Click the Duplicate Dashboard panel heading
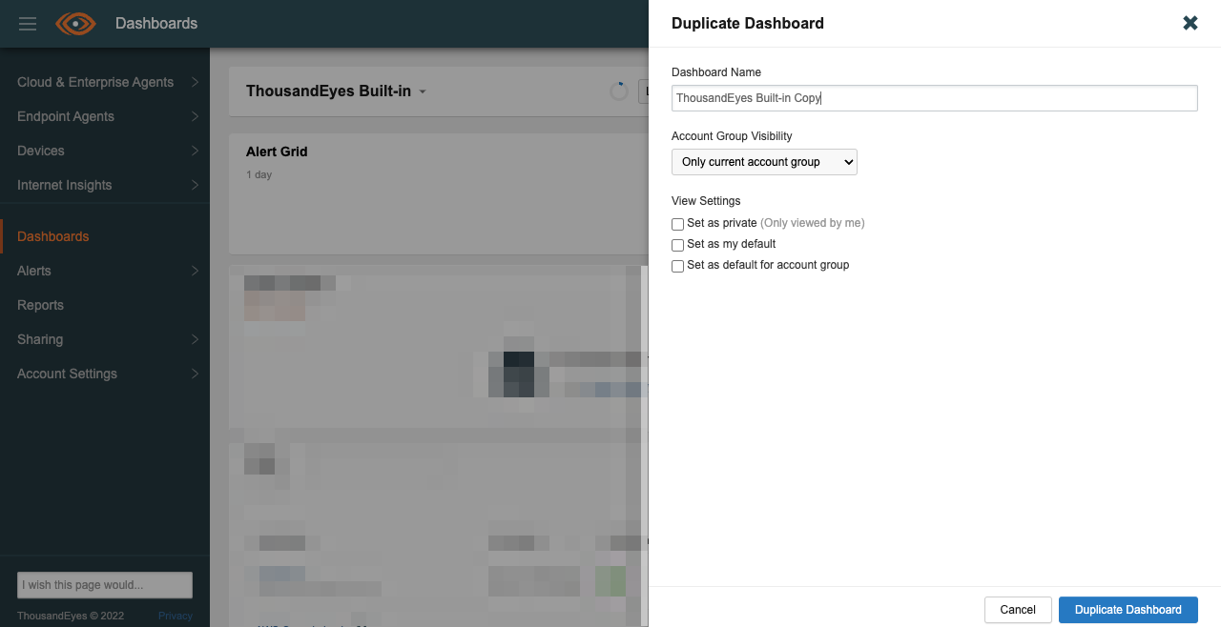The width and height of the screenshot is (1221, 627). tap(748, 23)
